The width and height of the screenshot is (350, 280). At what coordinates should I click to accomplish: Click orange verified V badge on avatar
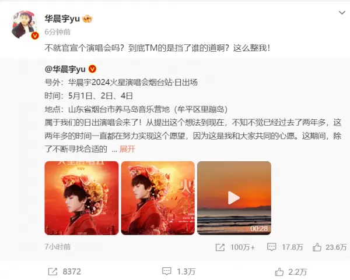(35, 36)
